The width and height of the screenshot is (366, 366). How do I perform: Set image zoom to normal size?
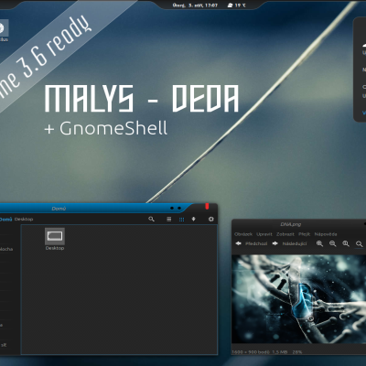[x=346, y=243]
